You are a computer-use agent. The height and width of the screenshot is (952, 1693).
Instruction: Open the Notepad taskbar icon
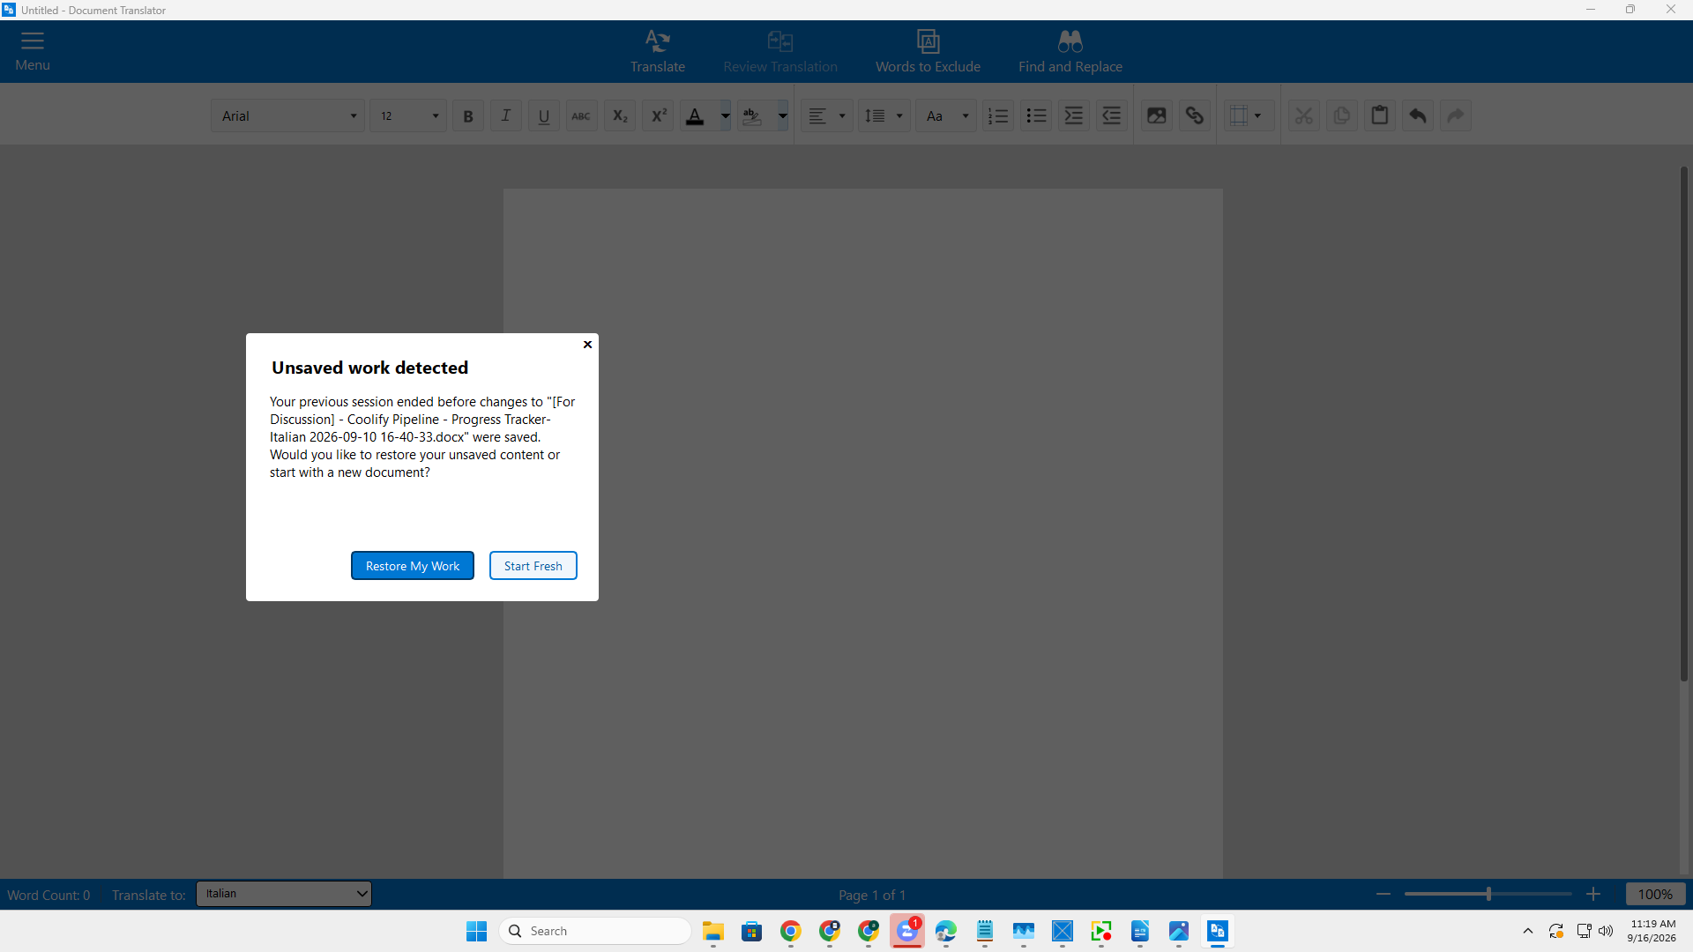tap(985, 931)
